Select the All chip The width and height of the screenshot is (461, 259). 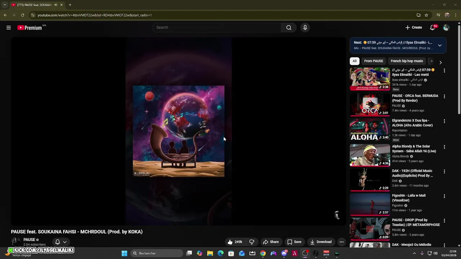(x=354, y=61)
